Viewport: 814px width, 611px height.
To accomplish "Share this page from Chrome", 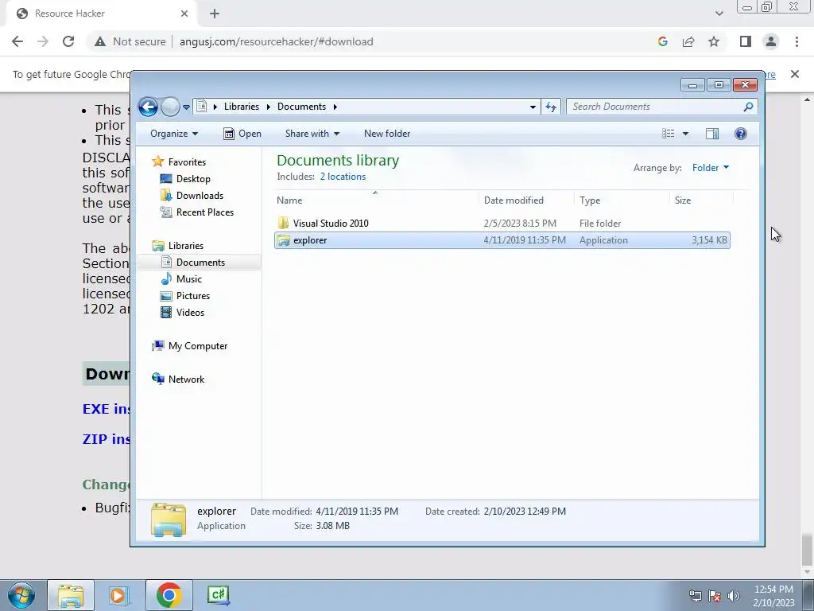I will coord(688,41).
